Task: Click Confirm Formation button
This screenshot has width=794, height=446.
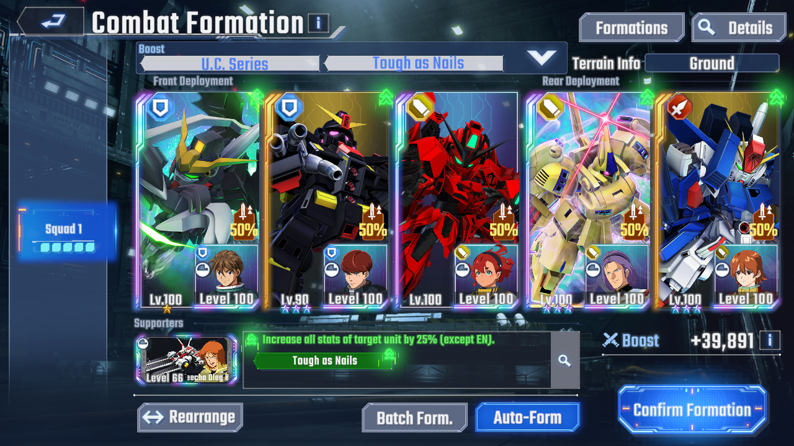Action: [x=692, y=409]
